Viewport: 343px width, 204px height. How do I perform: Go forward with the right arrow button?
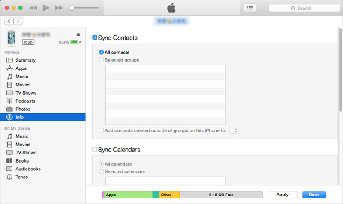[18, 21]
